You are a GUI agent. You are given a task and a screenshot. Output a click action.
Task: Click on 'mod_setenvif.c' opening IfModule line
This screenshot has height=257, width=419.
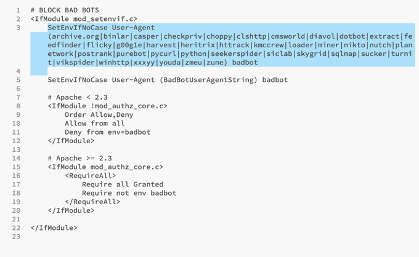click(84, 19)
